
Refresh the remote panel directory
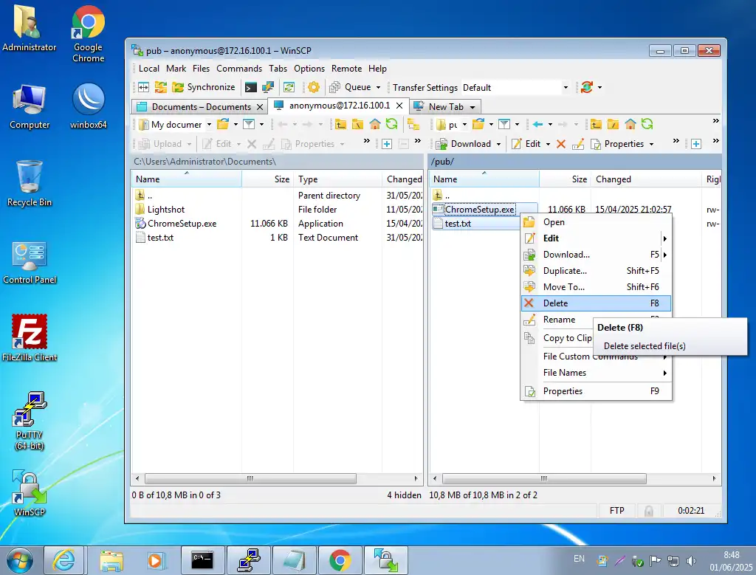point(647,124)
